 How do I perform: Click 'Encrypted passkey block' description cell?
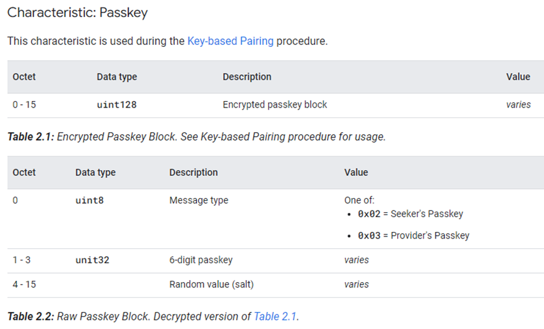[x=275, y=105]
